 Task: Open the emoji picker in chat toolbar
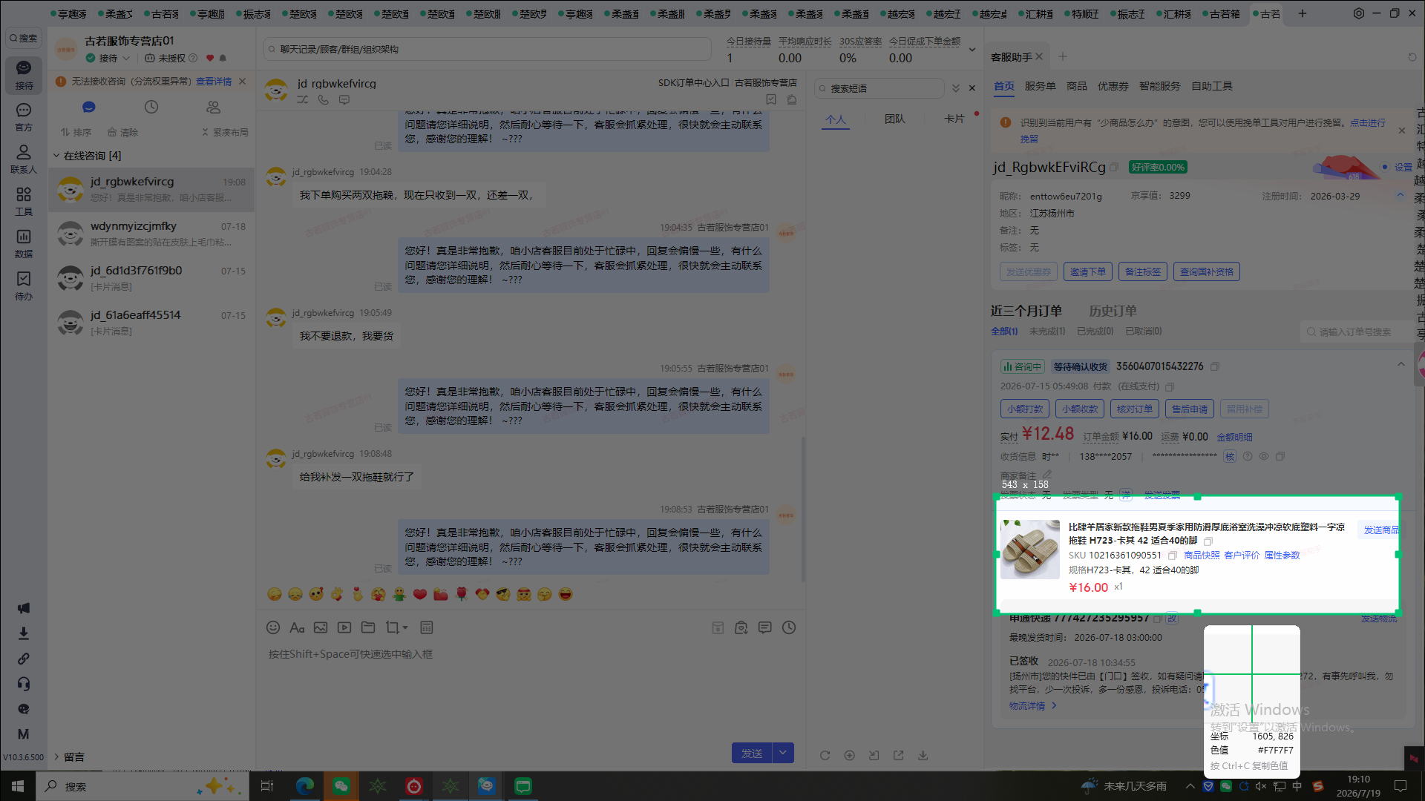tap(273, 627)
